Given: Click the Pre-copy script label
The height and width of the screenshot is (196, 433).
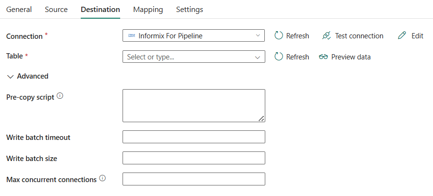Looking at the screenshot, I should [x=30, y=97].
